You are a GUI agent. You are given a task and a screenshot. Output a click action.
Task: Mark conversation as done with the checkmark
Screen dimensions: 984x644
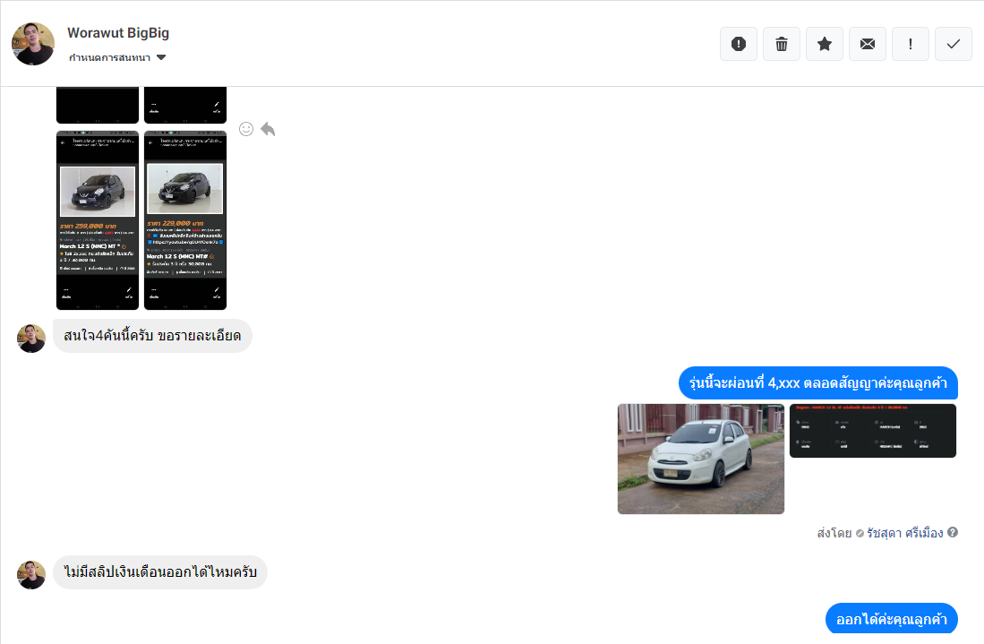[954, 44]
